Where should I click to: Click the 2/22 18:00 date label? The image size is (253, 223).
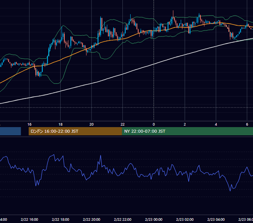tap(61, 219)
